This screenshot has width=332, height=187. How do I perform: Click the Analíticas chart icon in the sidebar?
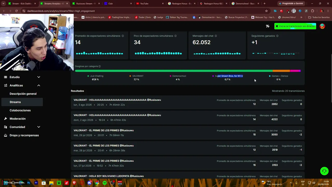point(5,85)
